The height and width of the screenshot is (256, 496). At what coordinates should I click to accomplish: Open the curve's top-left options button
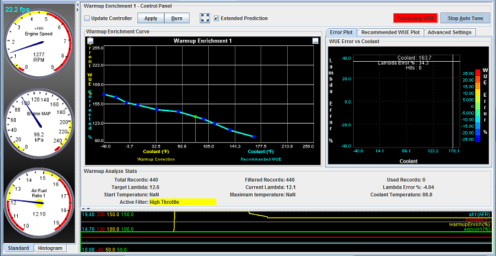coord(91,40)
